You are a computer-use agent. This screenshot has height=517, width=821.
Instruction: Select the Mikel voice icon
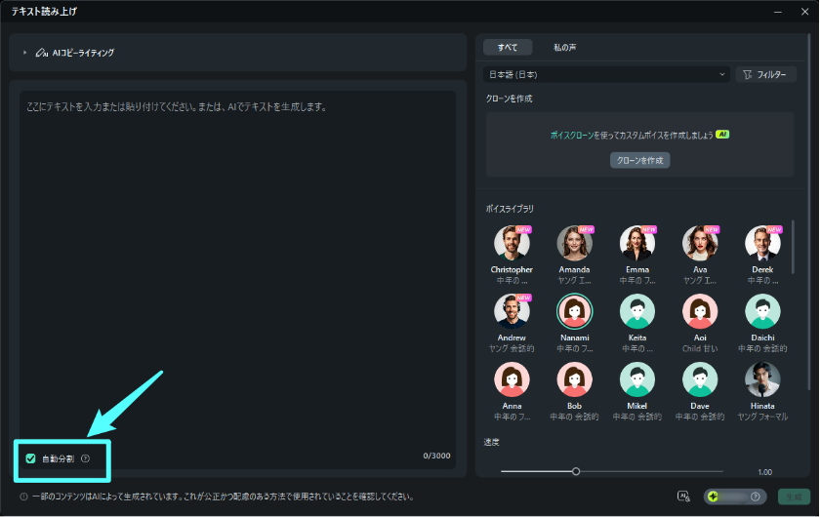[637, 378]
